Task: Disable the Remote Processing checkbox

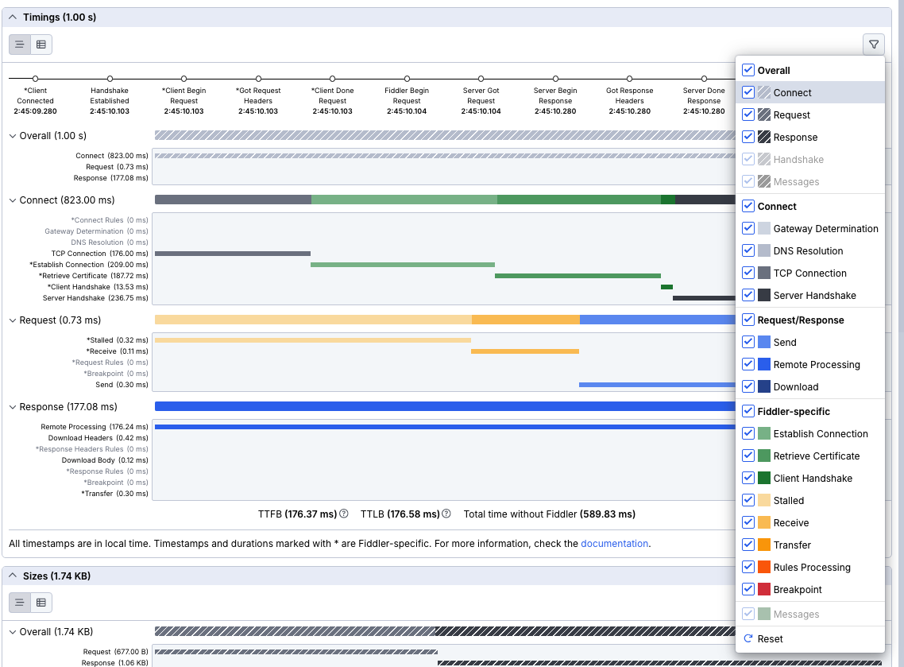Action: click(748, 364)
